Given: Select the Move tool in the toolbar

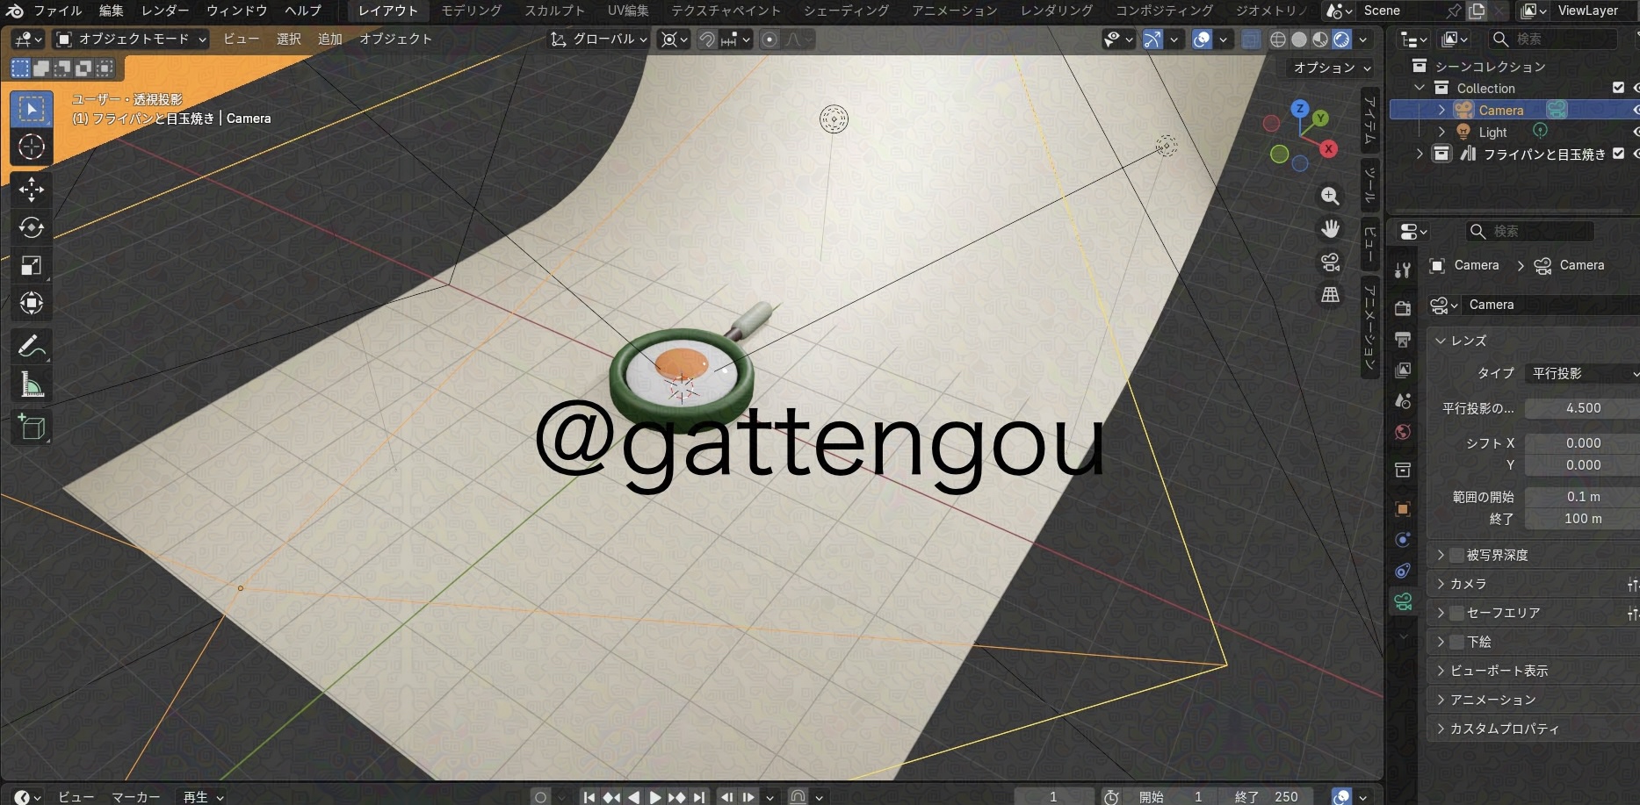Looking at the screenshot, I should point(32,190).
